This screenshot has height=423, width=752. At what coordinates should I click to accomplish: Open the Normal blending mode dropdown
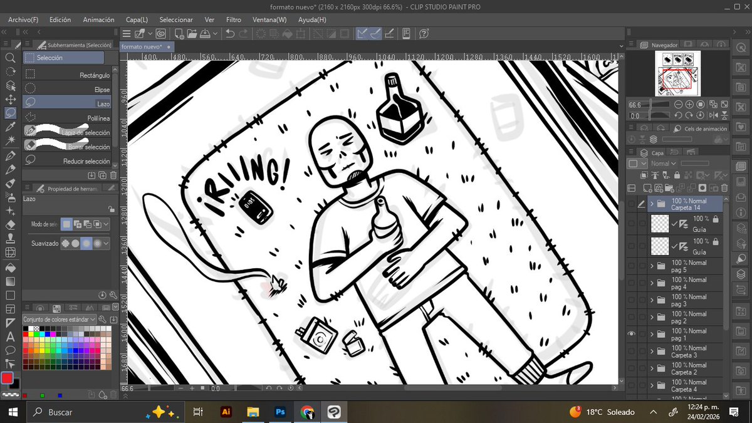click(x=664, y=164)
